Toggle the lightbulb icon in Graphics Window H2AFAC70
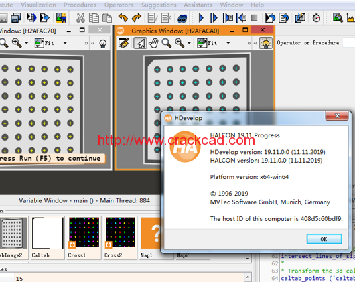Viewport: 355px width, 282px height. click(103, 43)
